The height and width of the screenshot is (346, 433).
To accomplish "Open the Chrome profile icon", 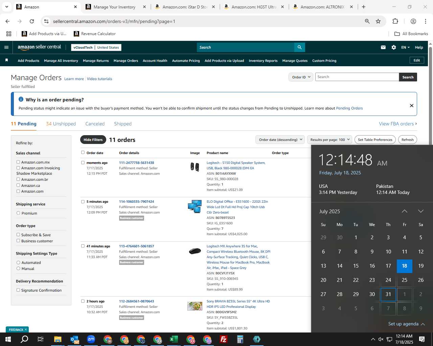I will 413,21.
